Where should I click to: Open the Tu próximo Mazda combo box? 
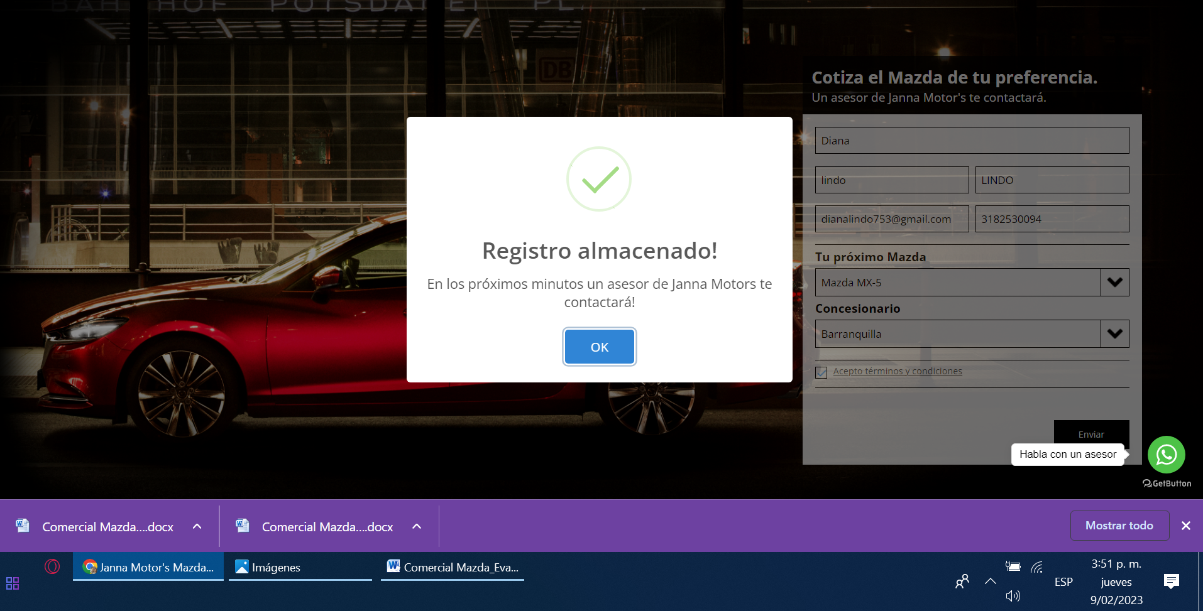972,283
